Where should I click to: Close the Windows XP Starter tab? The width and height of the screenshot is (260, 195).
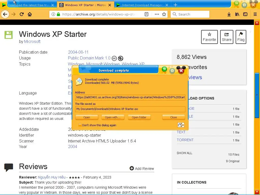110,5
